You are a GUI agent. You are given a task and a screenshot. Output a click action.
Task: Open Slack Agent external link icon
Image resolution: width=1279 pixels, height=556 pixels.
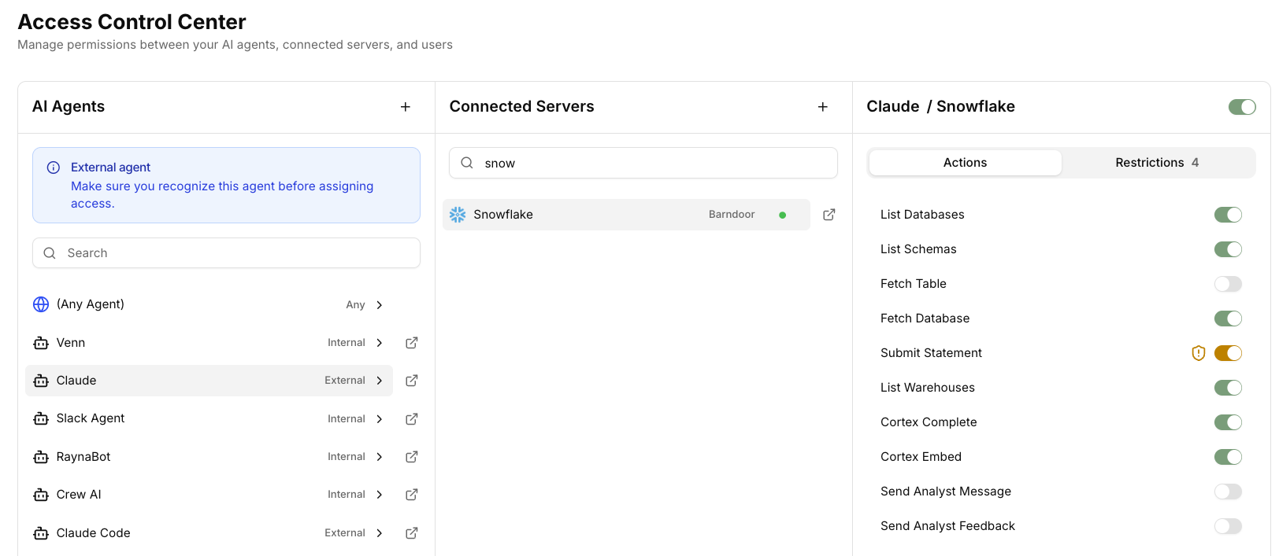coord(412,419)
